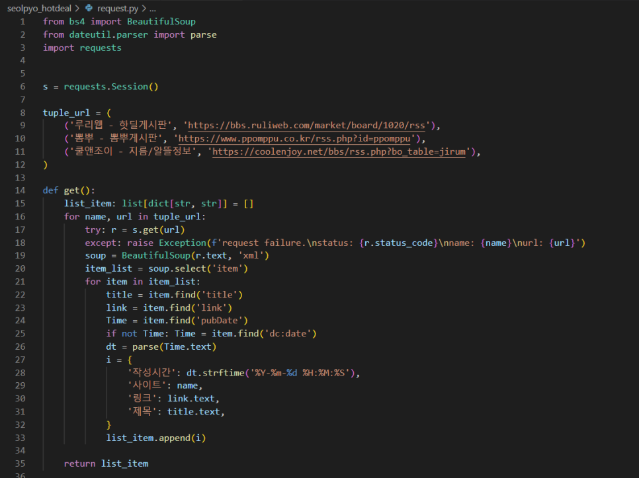Click the request.py breadcrumb item
Screen dimensions: 639x478
[118, 8]
